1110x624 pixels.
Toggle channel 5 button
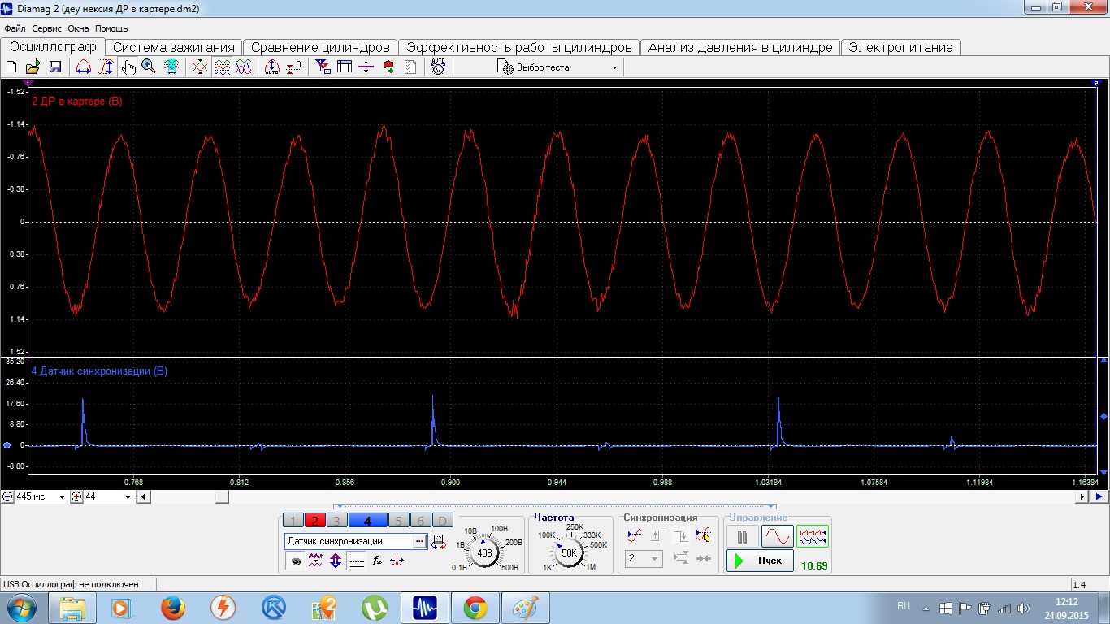tap(398, 521)
